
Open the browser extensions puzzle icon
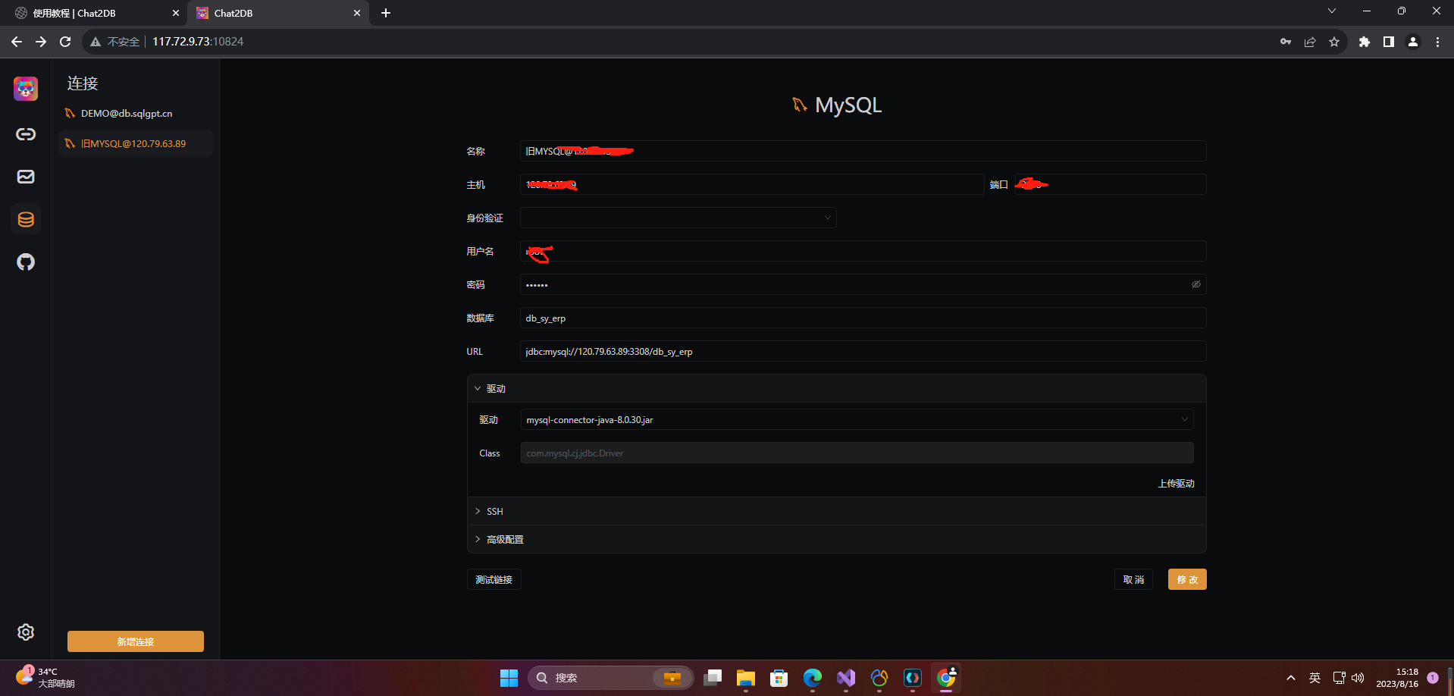pos(1365,42)
